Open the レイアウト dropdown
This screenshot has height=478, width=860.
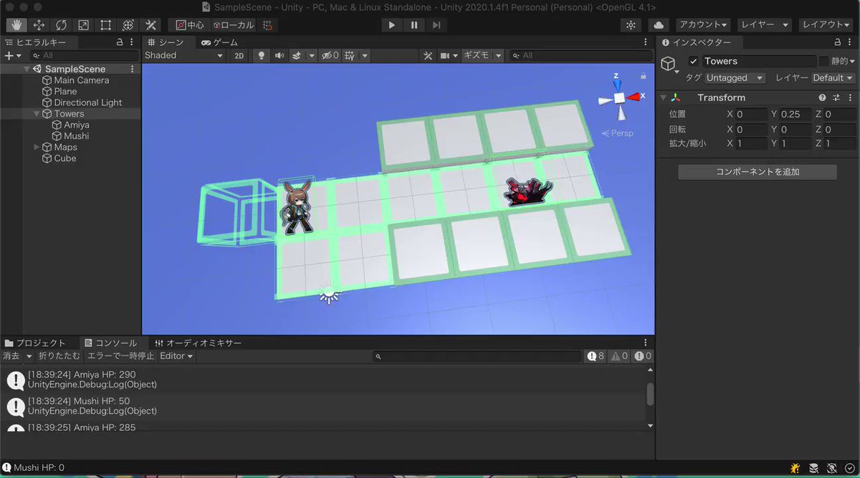827,25
